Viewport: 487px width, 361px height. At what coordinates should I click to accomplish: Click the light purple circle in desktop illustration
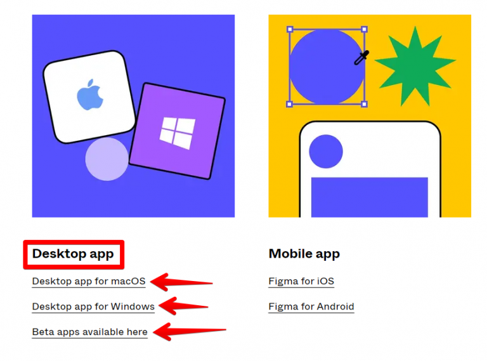click(107, 159)
